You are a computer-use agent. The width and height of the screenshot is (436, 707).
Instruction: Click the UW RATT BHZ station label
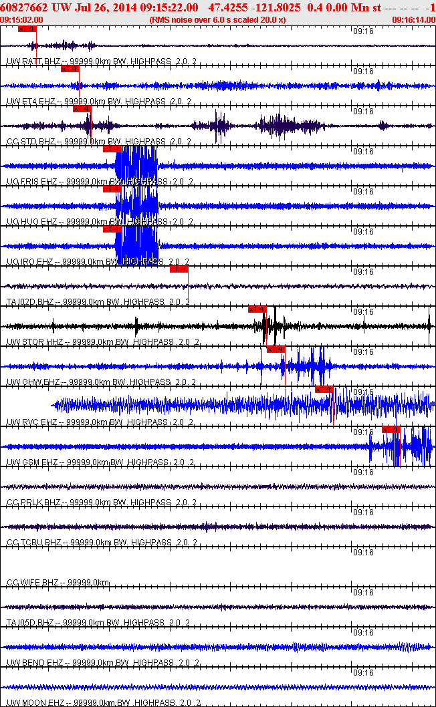(x=34, y=61)
